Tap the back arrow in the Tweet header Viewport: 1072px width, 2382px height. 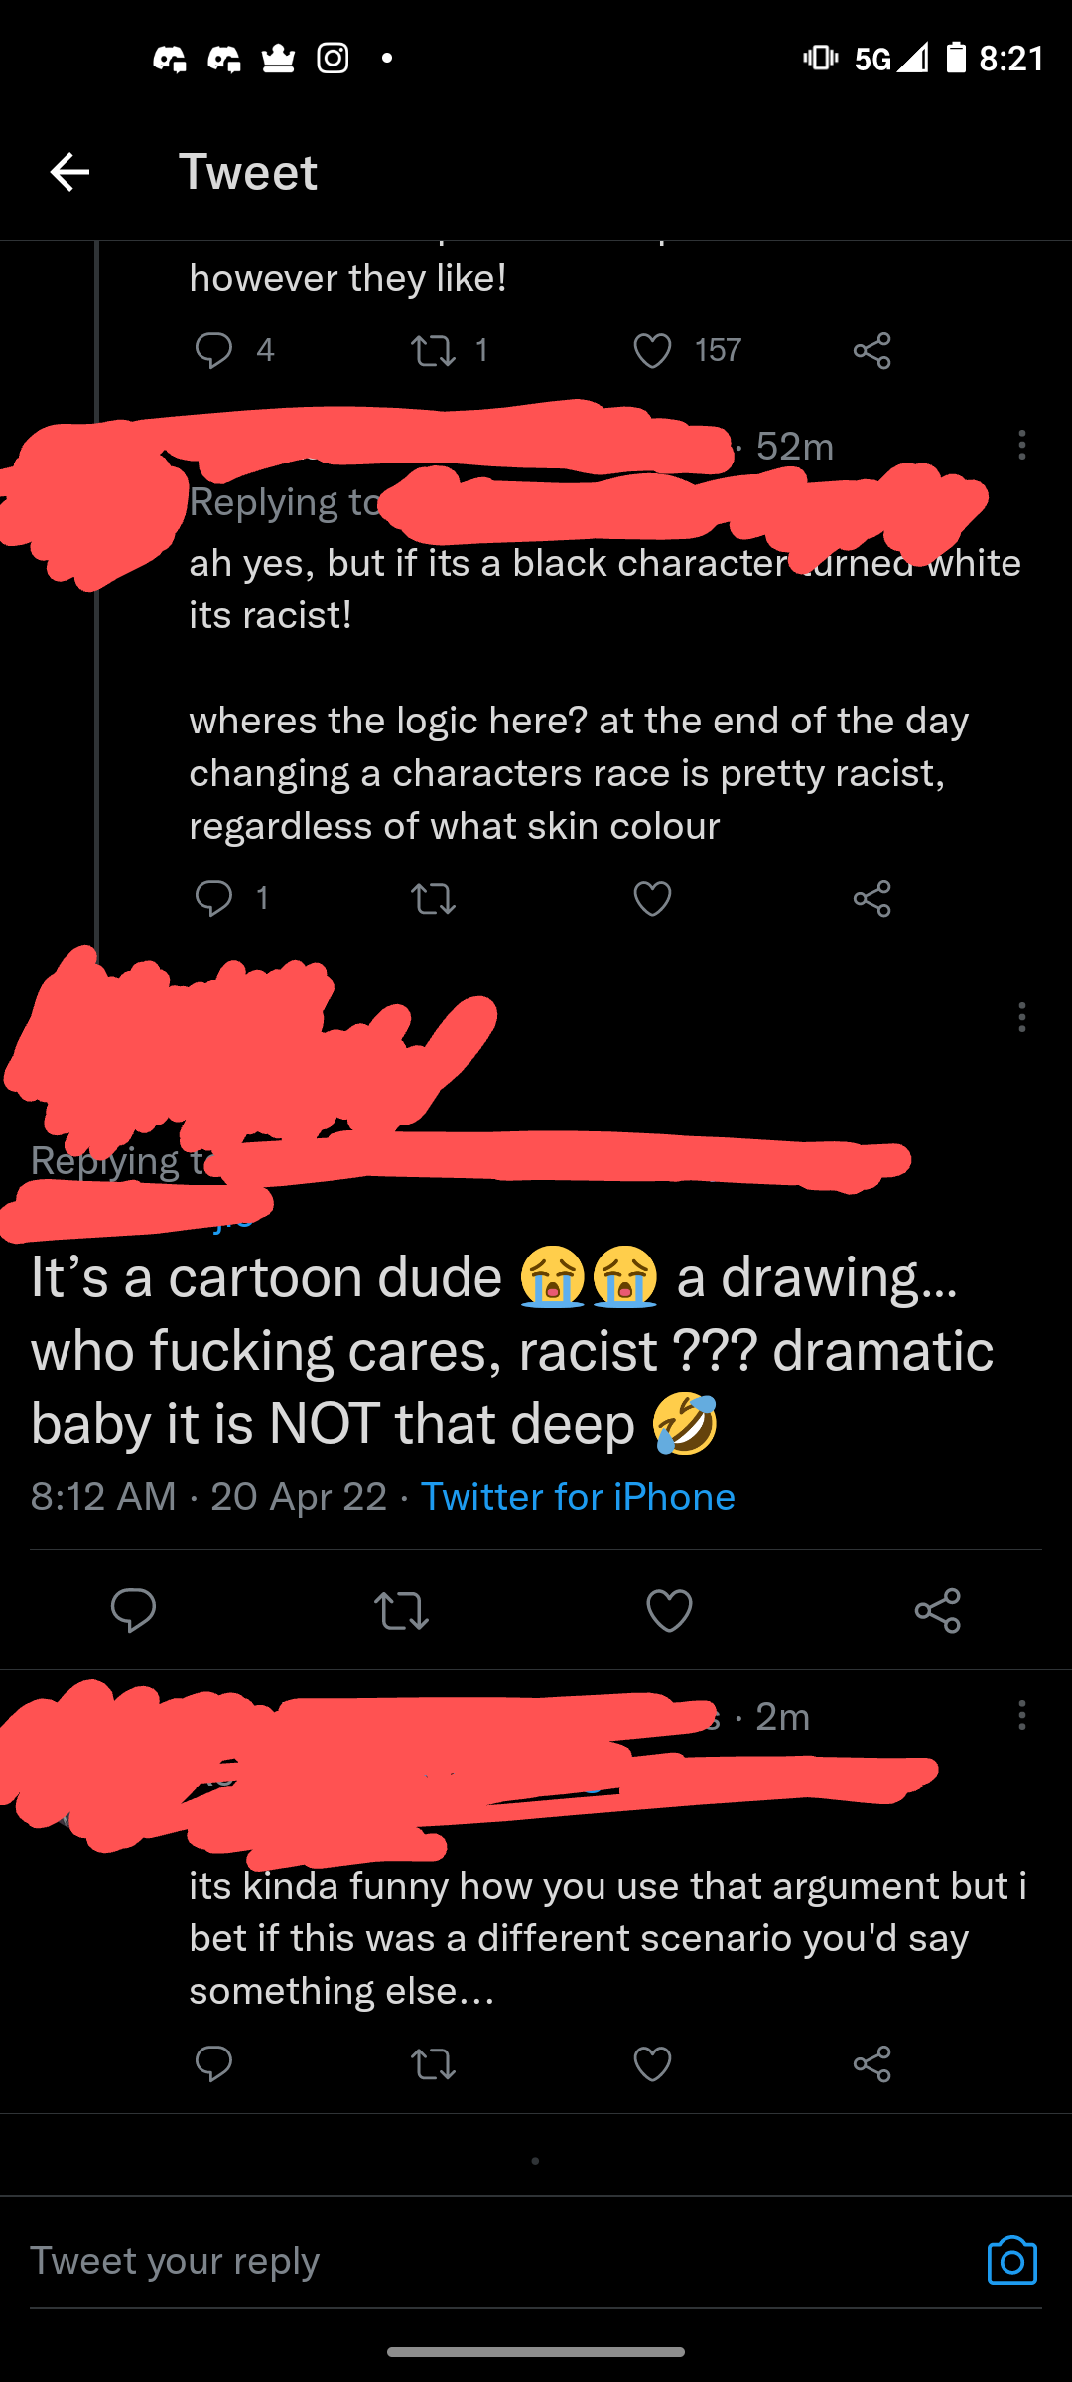pyautogui.click(x=69, y=172)
